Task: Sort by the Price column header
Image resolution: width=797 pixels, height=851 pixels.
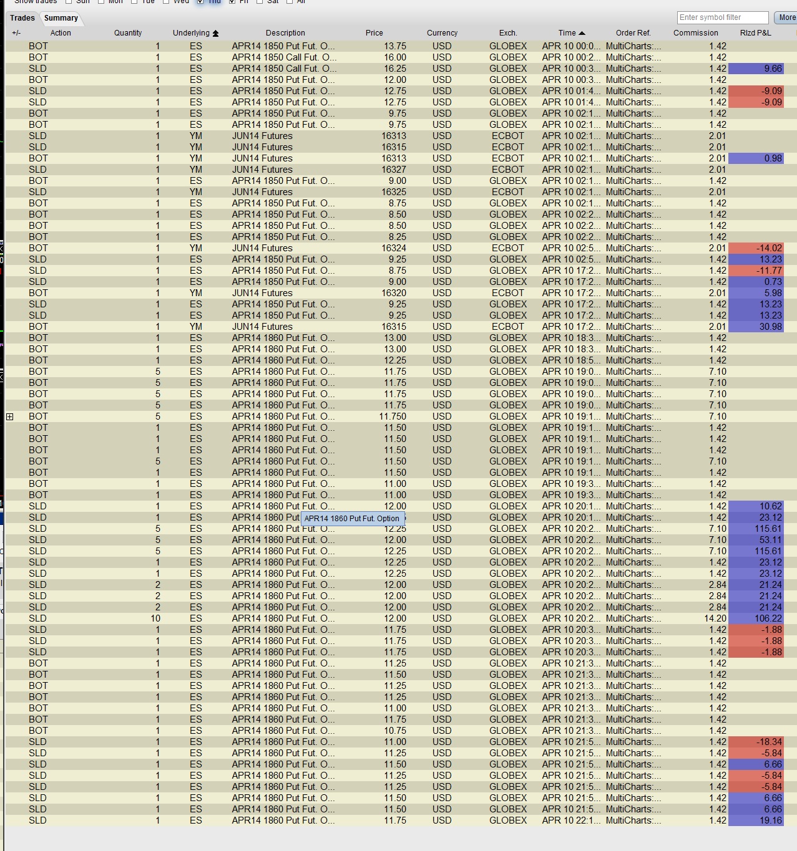Action: [374, 33]
